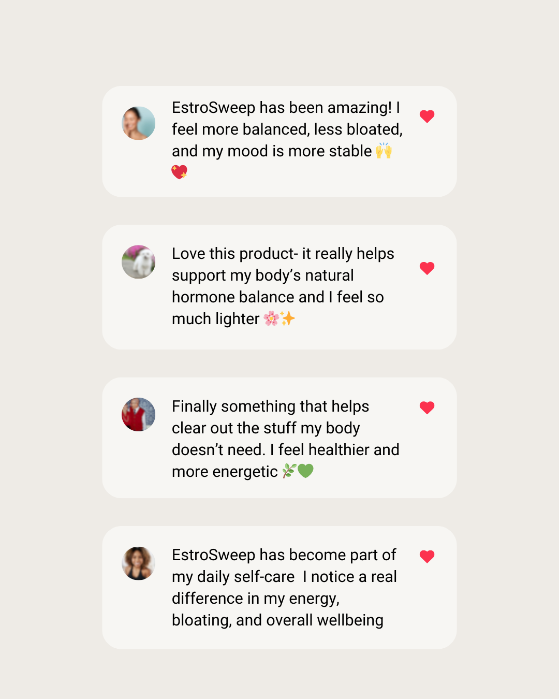Image resolution: width=559 pixels, height=699 pixels.
Task: Like the daily self-care review
Action: tap(427, 557)
